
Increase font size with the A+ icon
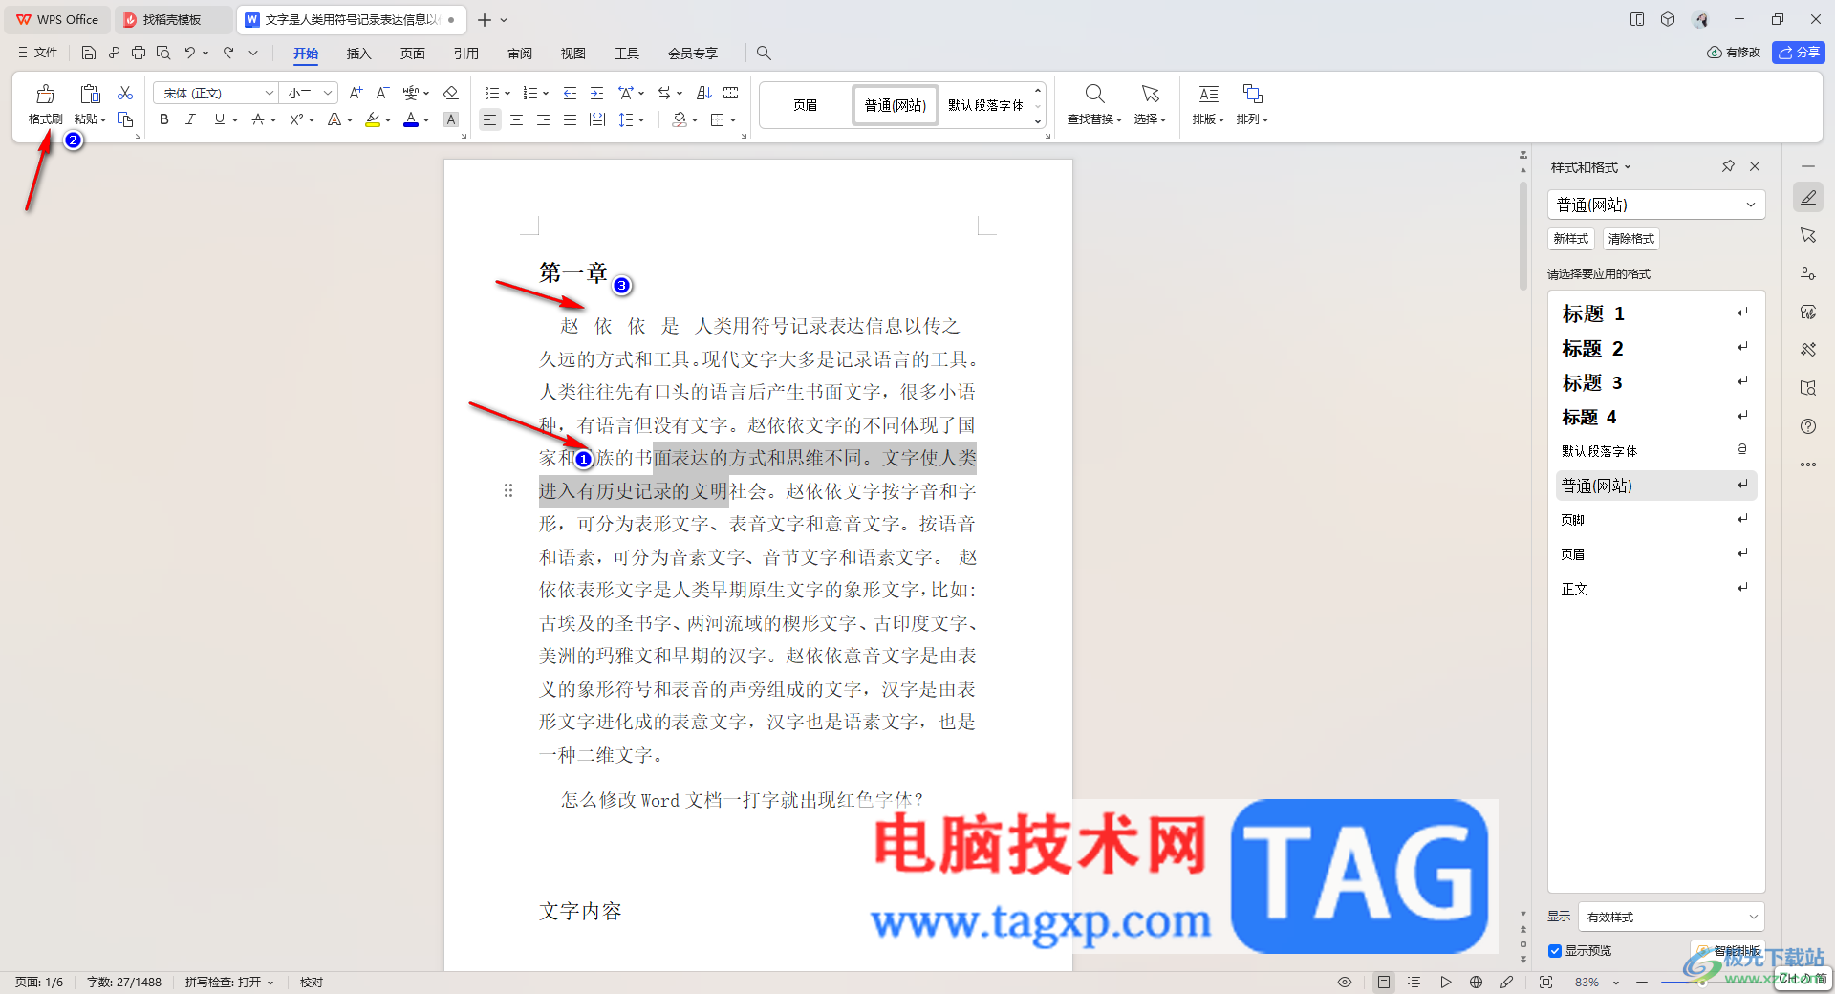pos(356,93)
